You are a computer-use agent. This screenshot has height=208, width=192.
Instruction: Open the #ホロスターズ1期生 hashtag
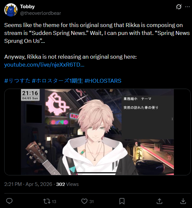58,81
